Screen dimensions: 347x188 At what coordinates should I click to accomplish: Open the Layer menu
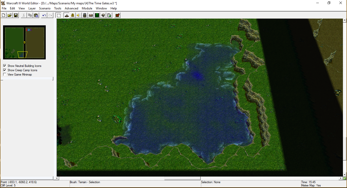point(32,8)
